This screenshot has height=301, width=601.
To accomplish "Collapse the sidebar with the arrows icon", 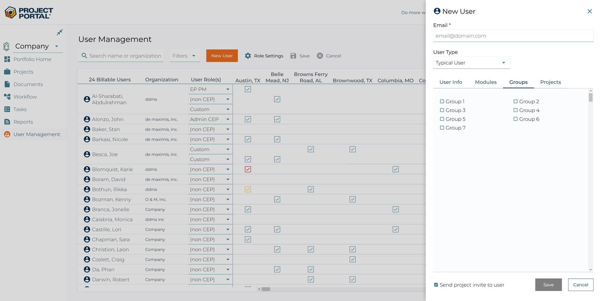I will pyautogui.click(x=60, y=32).
